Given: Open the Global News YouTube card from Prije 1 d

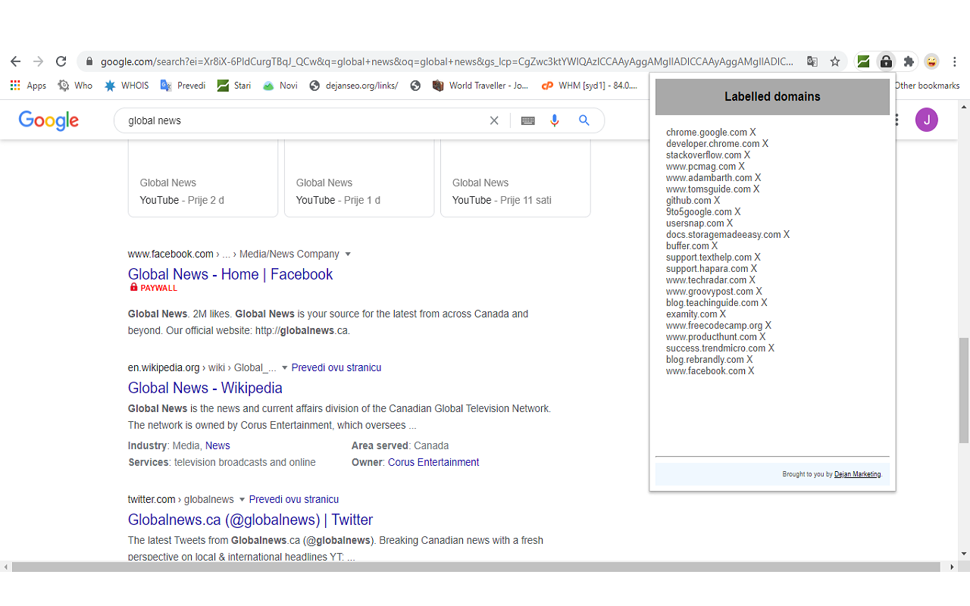Looking at the screenshot, I should 359,179.
